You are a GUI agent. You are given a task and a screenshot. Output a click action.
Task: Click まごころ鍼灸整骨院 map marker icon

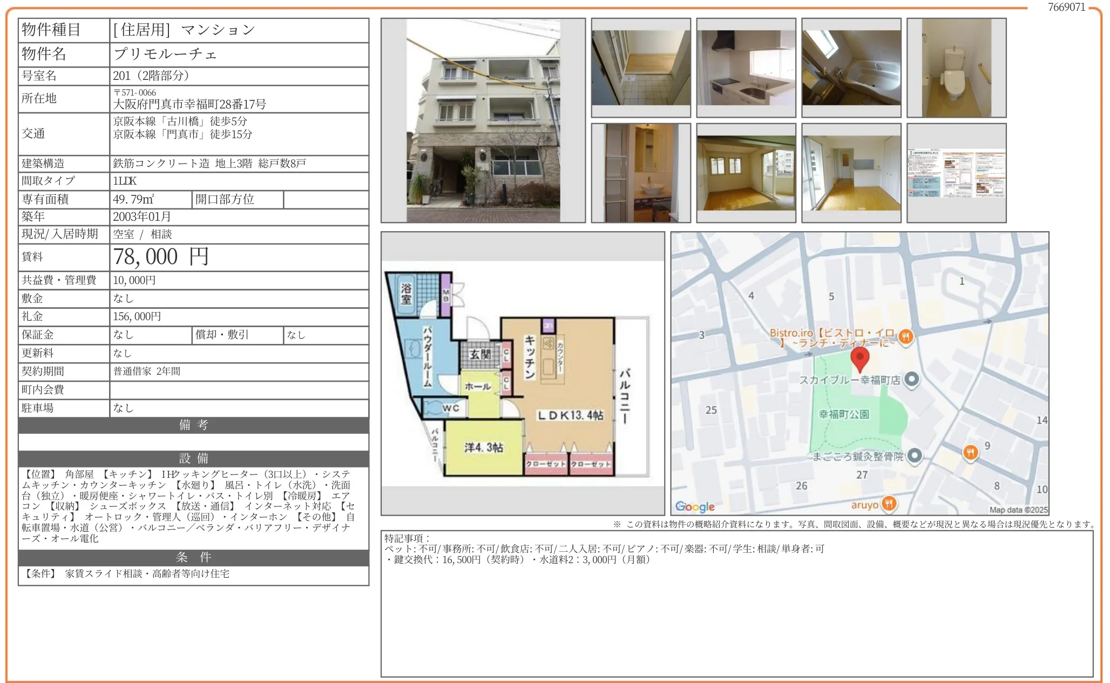point(914,456)
